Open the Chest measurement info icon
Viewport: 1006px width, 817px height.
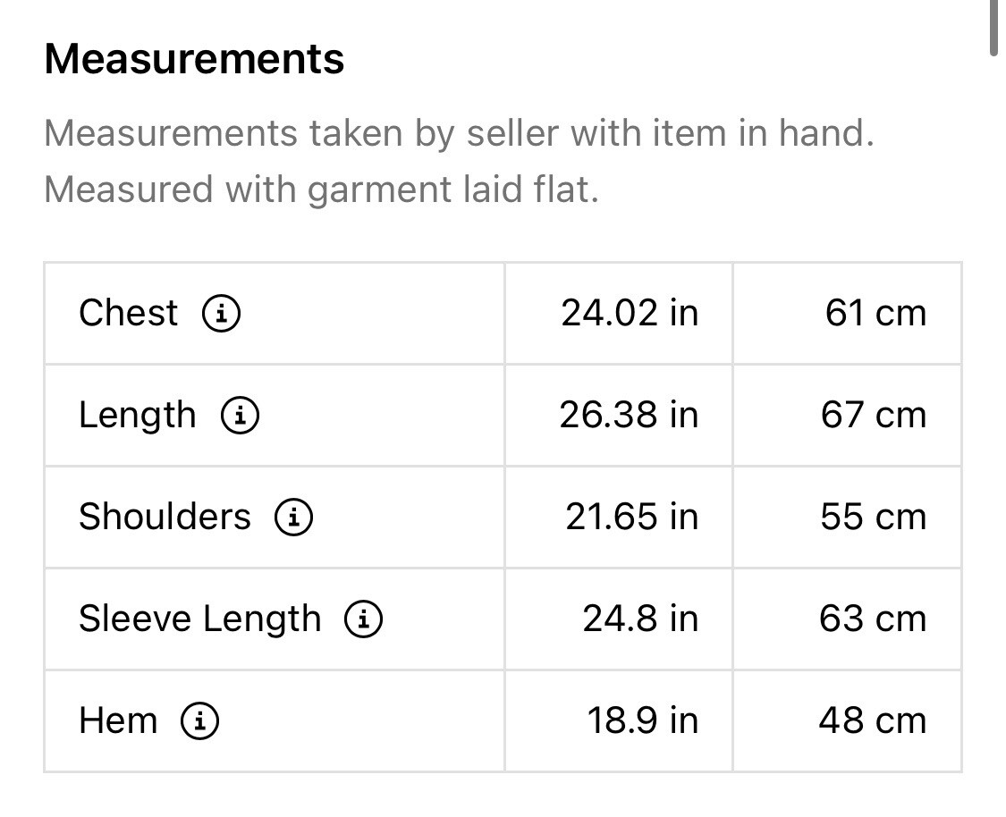tap(222, 313)
